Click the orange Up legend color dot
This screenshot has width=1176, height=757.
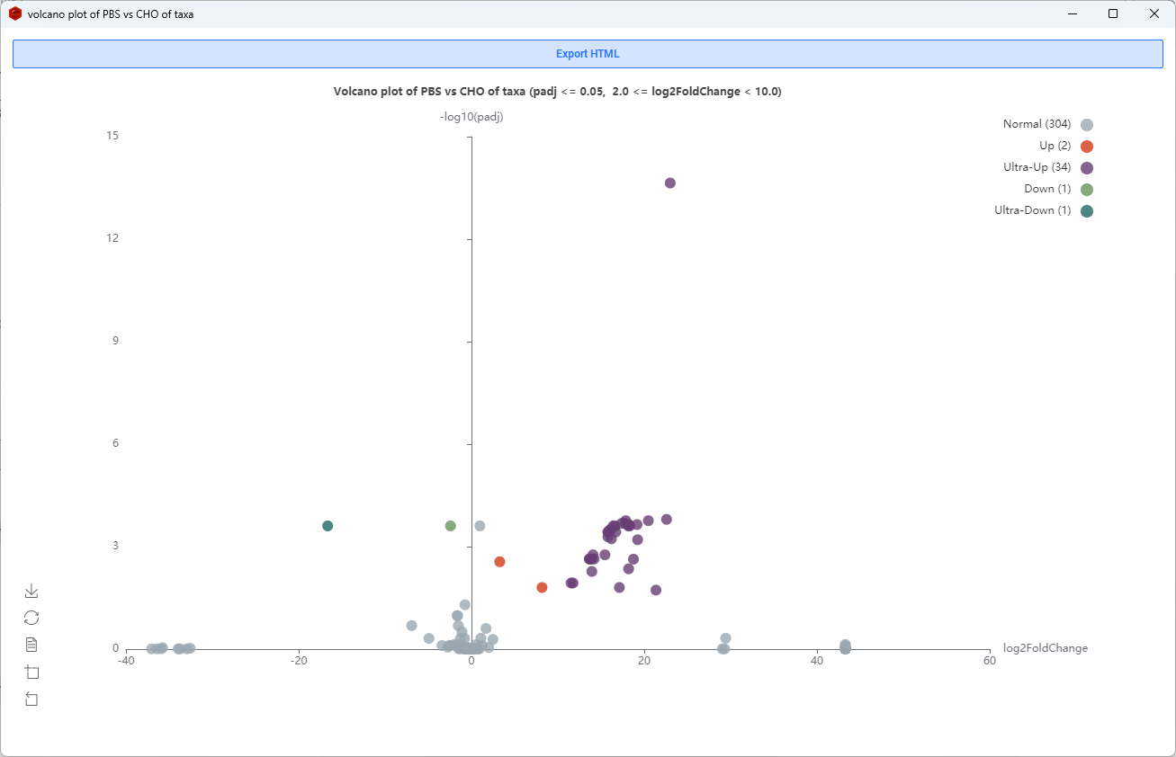coord(1087,147)
